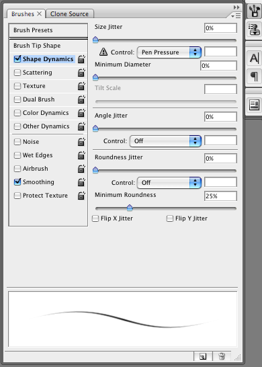The image size is (262, 367).
Task: Open the Roundness Jitter Control dropdown
Action: coord(169,183)
